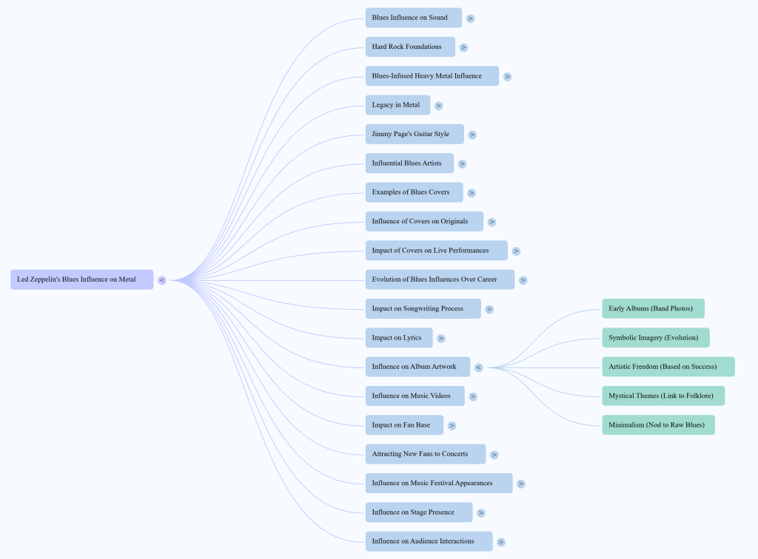Expand Impact on Songwriting Process arrow

489,309
